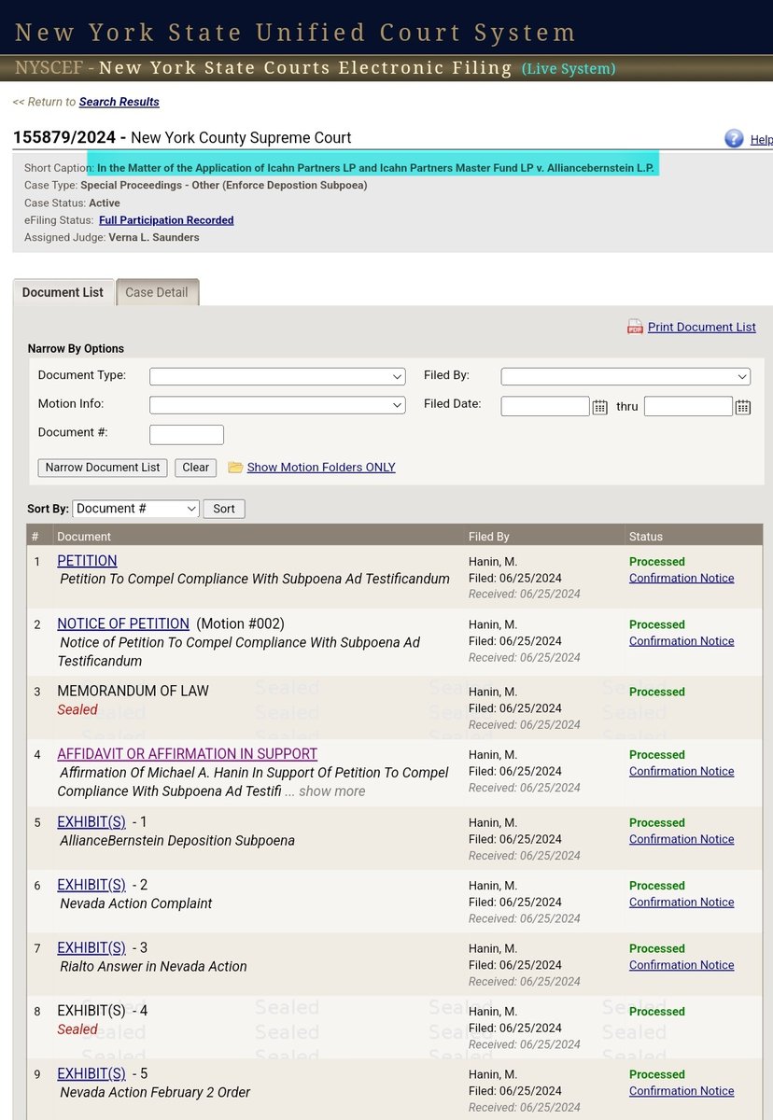Image resolution: width=773 pixels, height=1120 pixels.
Task: Select the sealed EXHIBIT(S) 4 row
Action: [395, 1028]
